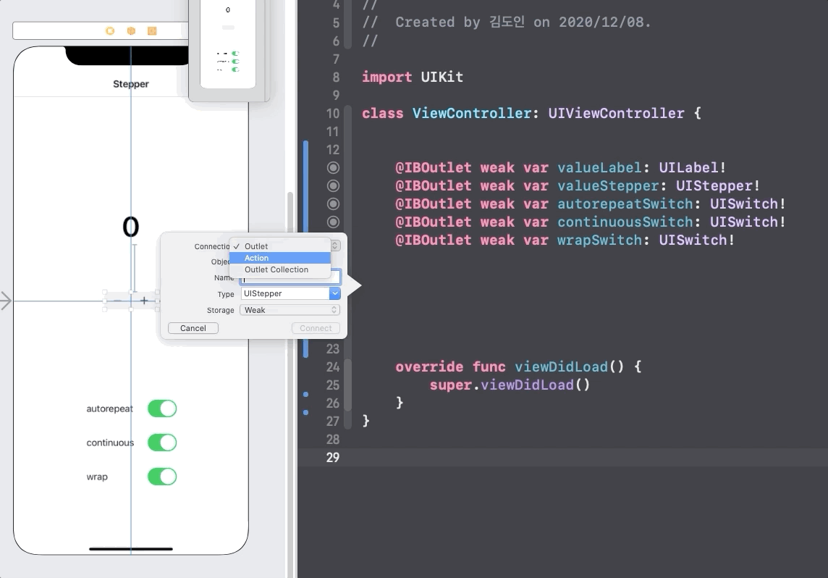Click line number 8 in the gutter
Screen dimensions: 828x578
pyautogui.click(x=336, y=77)
